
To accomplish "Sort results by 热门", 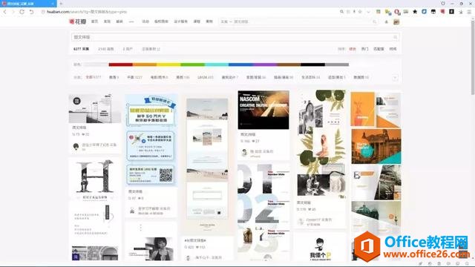I will tap(364, 49).
